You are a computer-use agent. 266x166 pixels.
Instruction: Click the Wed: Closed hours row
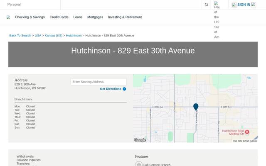pos(25,113)
